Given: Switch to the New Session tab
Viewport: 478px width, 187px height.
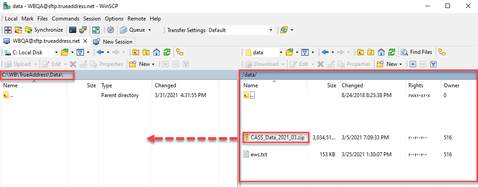Looking at the screenshot, I should pos(113,41).
